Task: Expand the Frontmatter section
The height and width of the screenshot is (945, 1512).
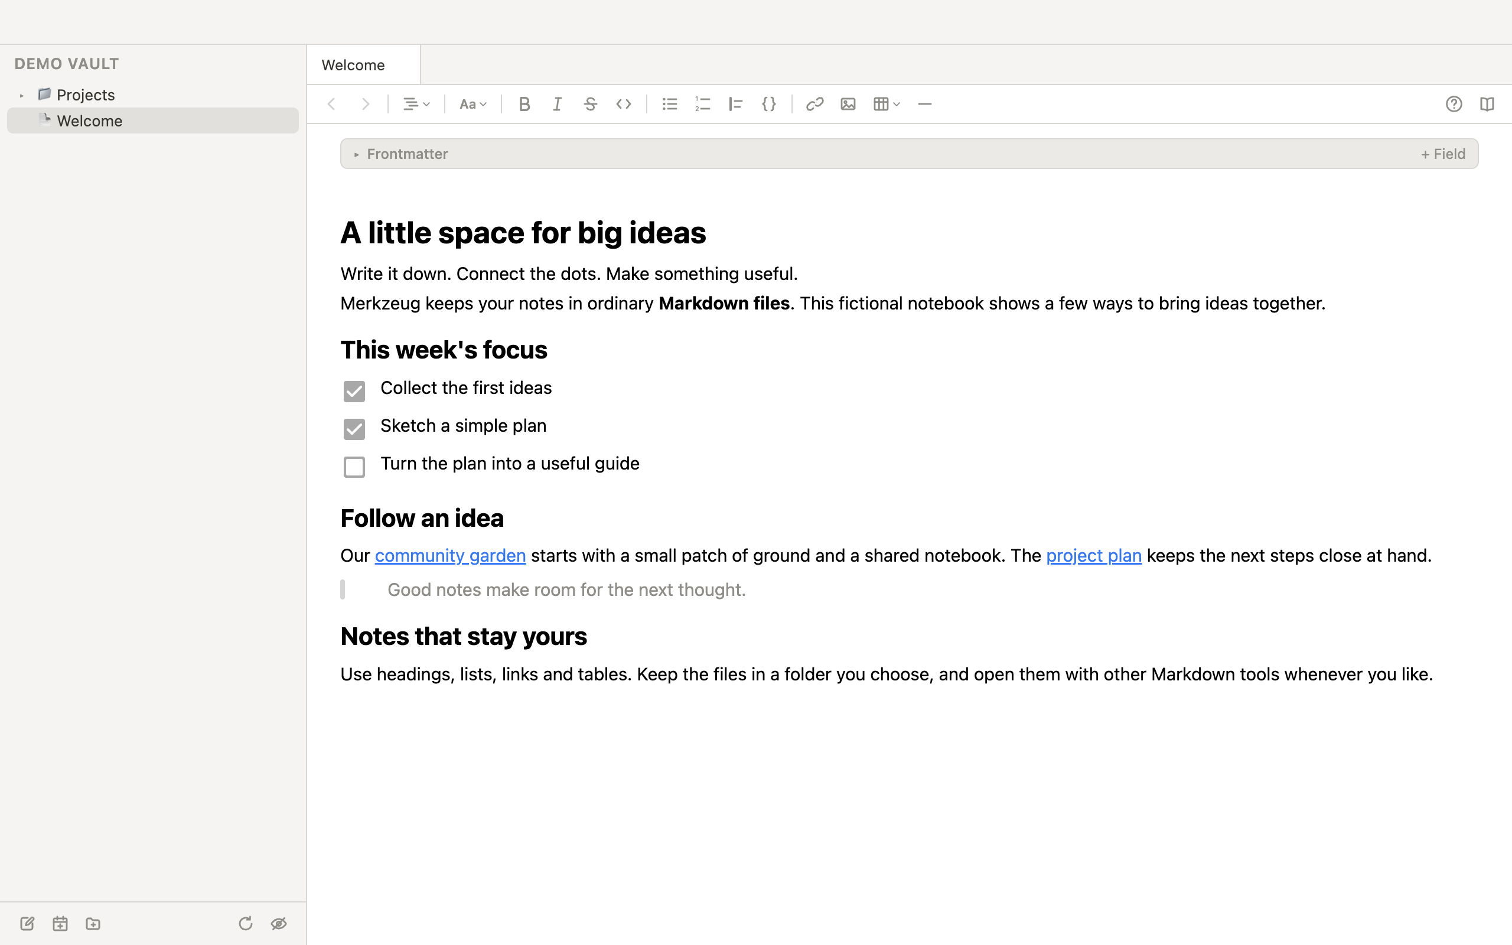Action: click(356, 154)
